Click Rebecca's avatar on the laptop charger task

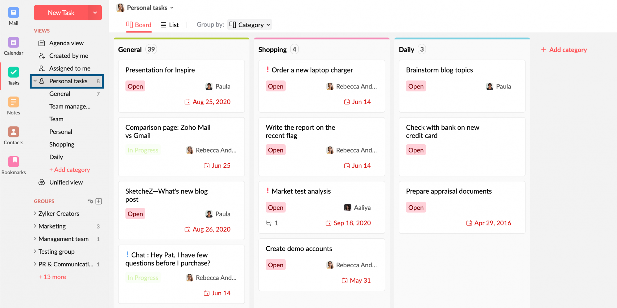tap(330, 86)
